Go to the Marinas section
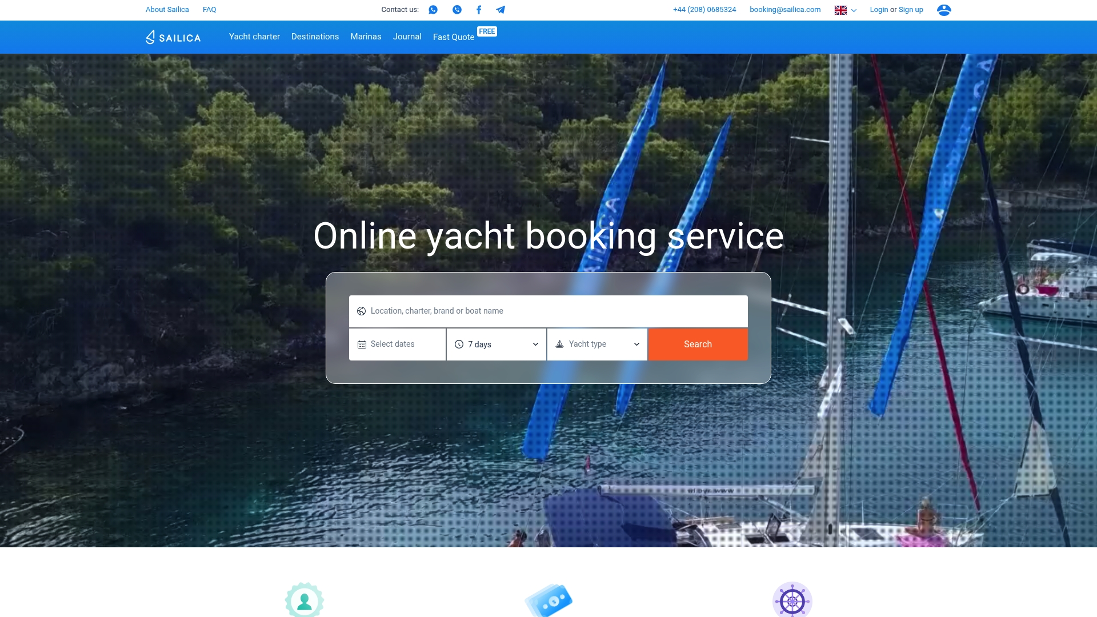The height and width of the screenshot is (617, 1097). 366,37
